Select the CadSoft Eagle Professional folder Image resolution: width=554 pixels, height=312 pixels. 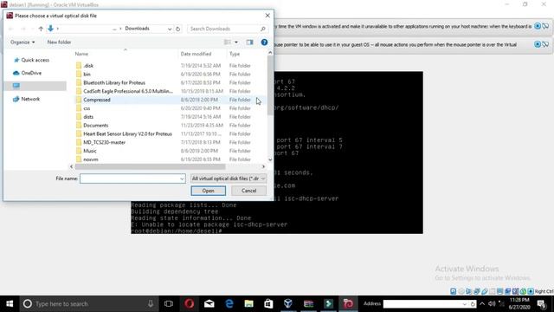128,91
